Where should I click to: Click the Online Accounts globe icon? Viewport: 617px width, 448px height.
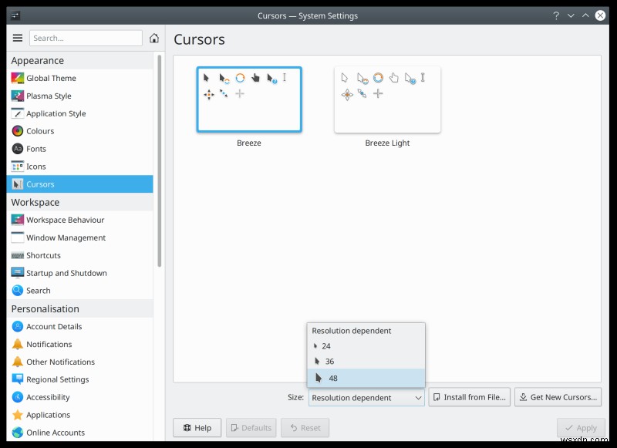coord(18,433)
